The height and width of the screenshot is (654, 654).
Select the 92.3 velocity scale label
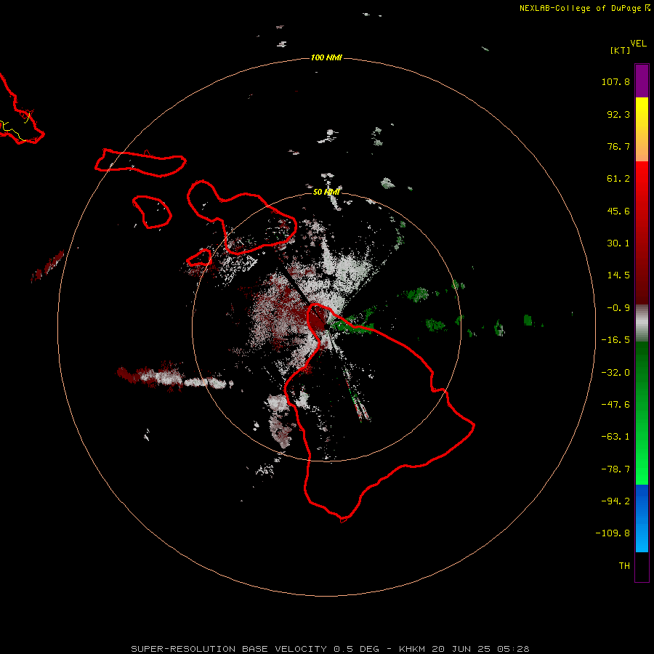[618, 114]
